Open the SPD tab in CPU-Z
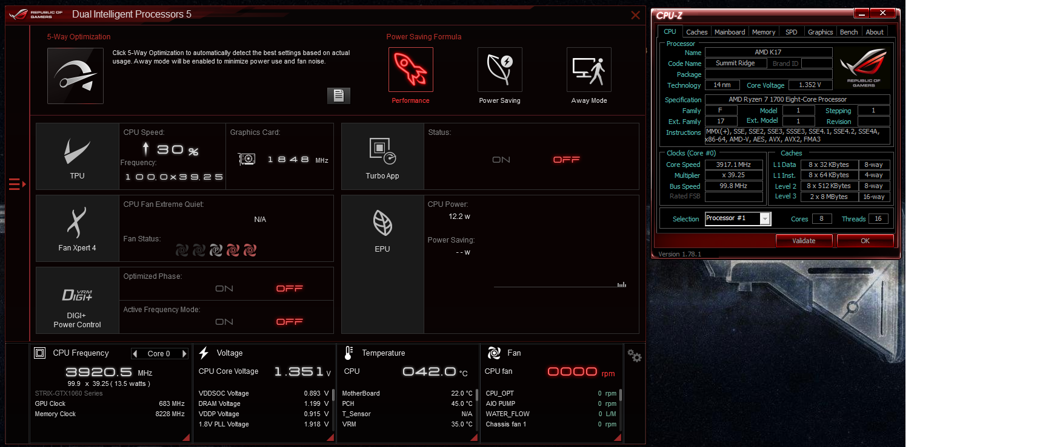Screen dimensions: 1037x447 [792, 32]
